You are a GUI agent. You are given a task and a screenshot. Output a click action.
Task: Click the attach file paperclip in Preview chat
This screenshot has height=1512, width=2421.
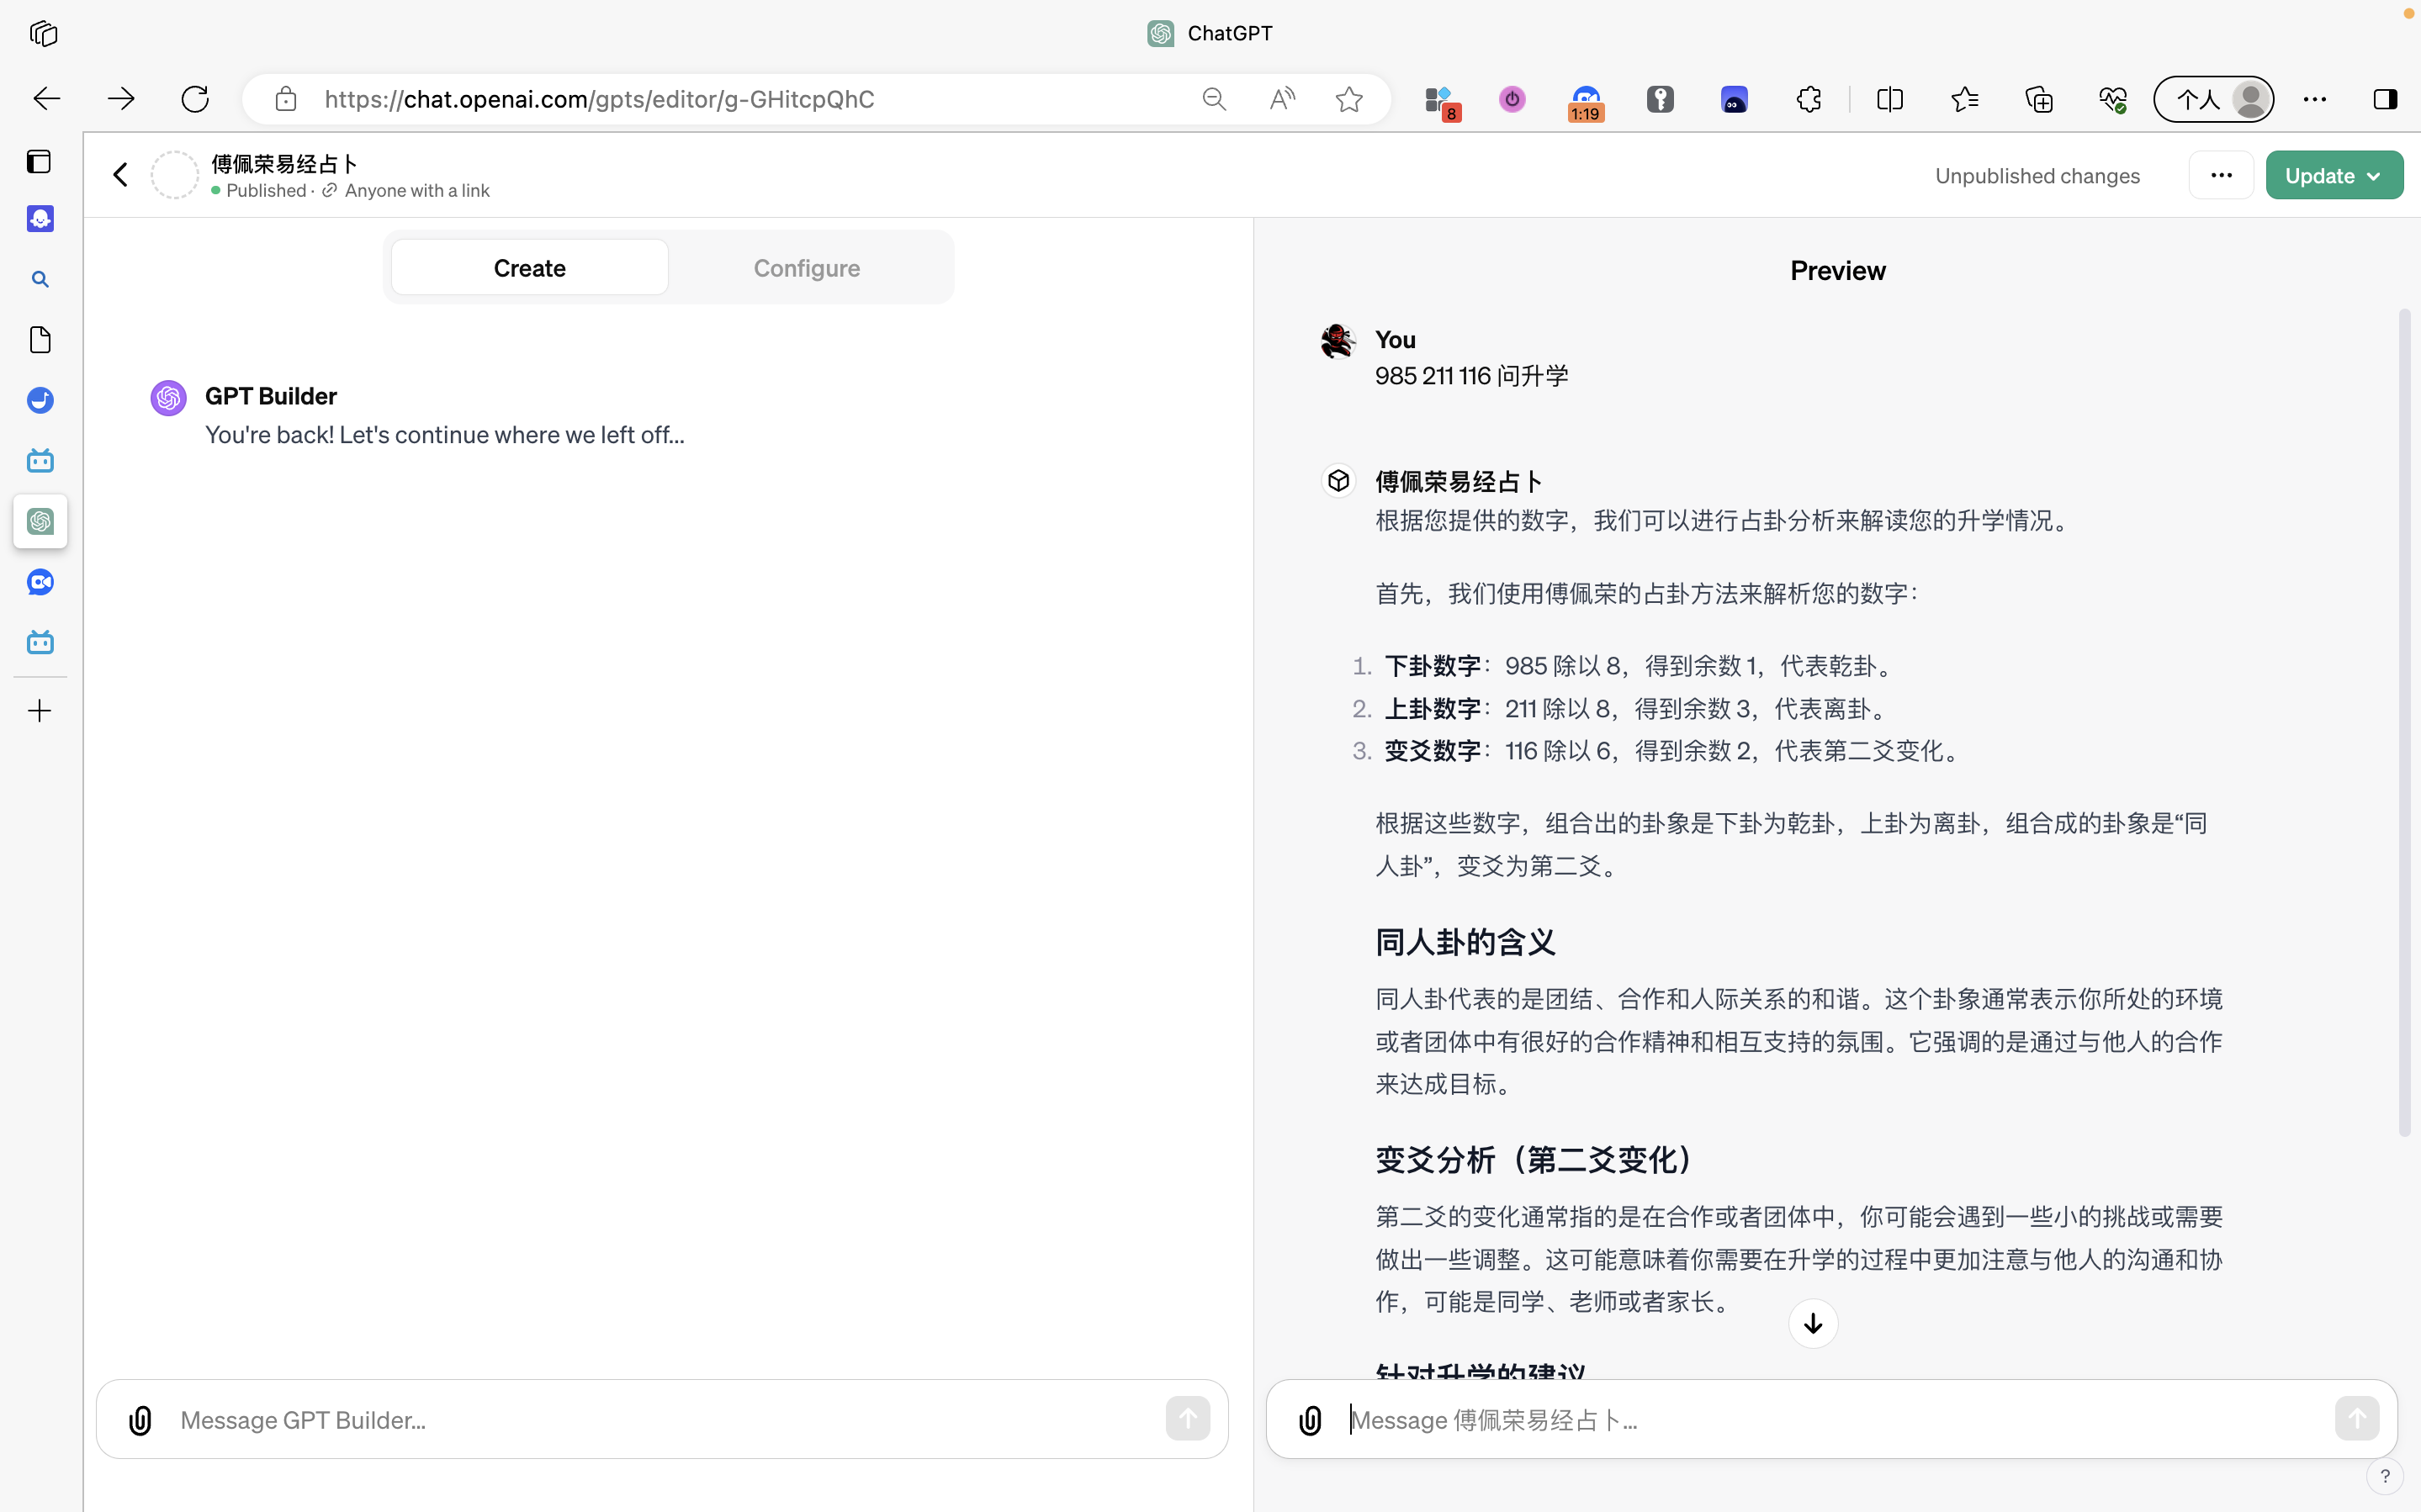pos(1310,1420)
